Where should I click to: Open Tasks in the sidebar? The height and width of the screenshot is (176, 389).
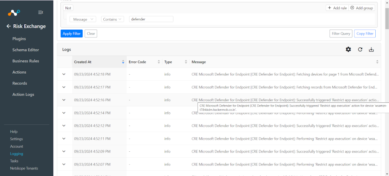click(x=14, y=161)
